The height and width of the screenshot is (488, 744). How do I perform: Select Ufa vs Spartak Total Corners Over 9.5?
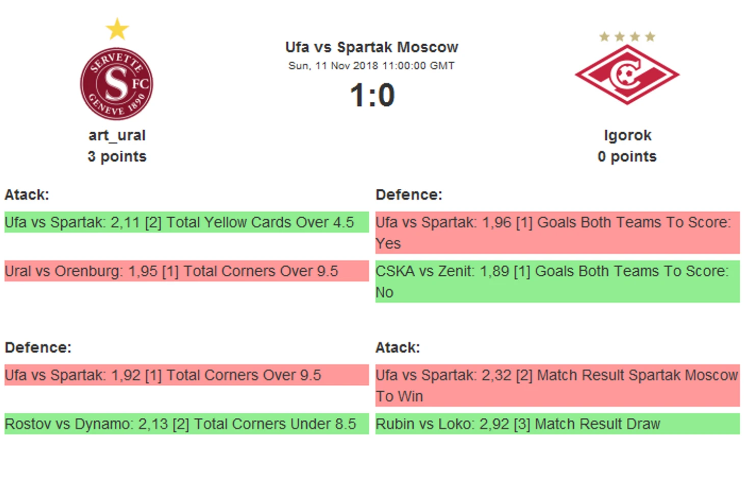(x=187, y=375)
